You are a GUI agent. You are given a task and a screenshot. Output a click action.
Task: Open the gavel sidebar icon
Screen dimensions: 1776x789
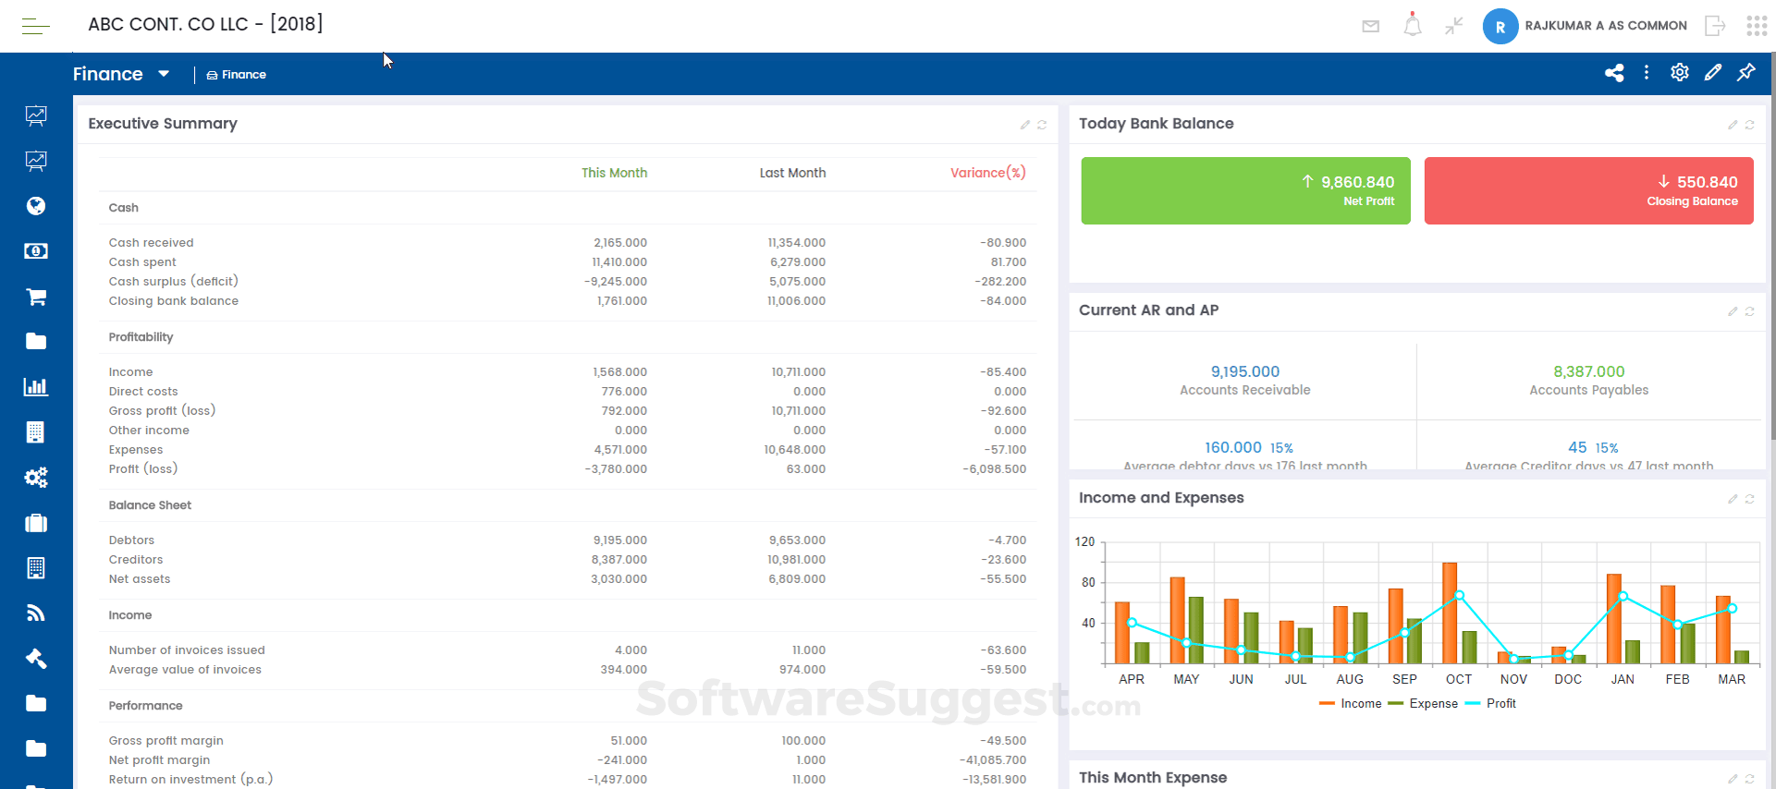[x=36, y=659]
